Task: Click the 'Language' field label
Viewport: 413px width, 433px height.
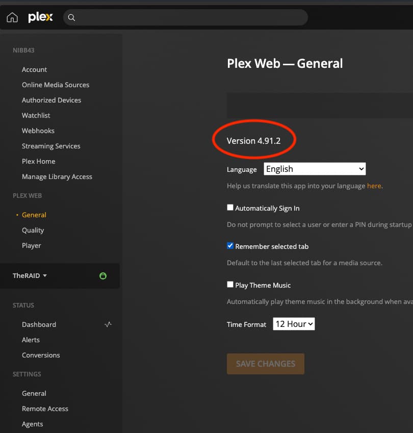Action: pyautogui.click(x=242, y=169)
